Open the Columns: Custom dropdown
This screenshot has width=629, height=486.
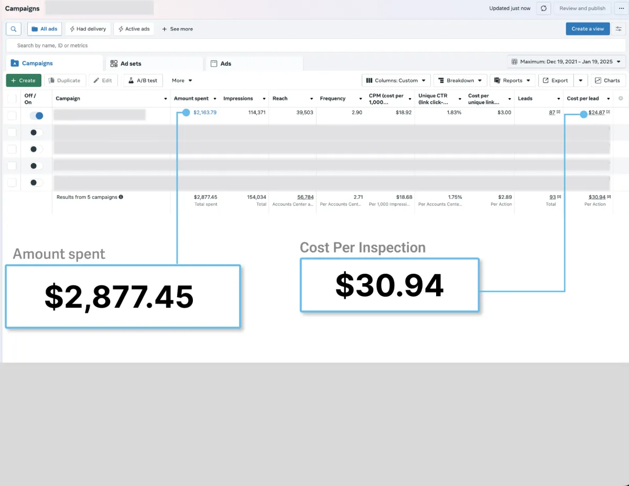point(396,80)
